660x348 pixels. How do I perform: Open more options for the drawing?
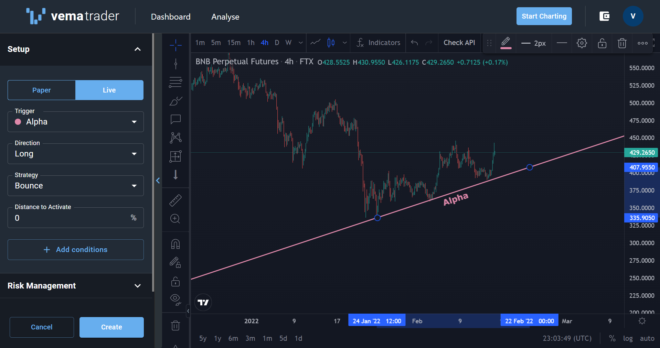[642, 43]
